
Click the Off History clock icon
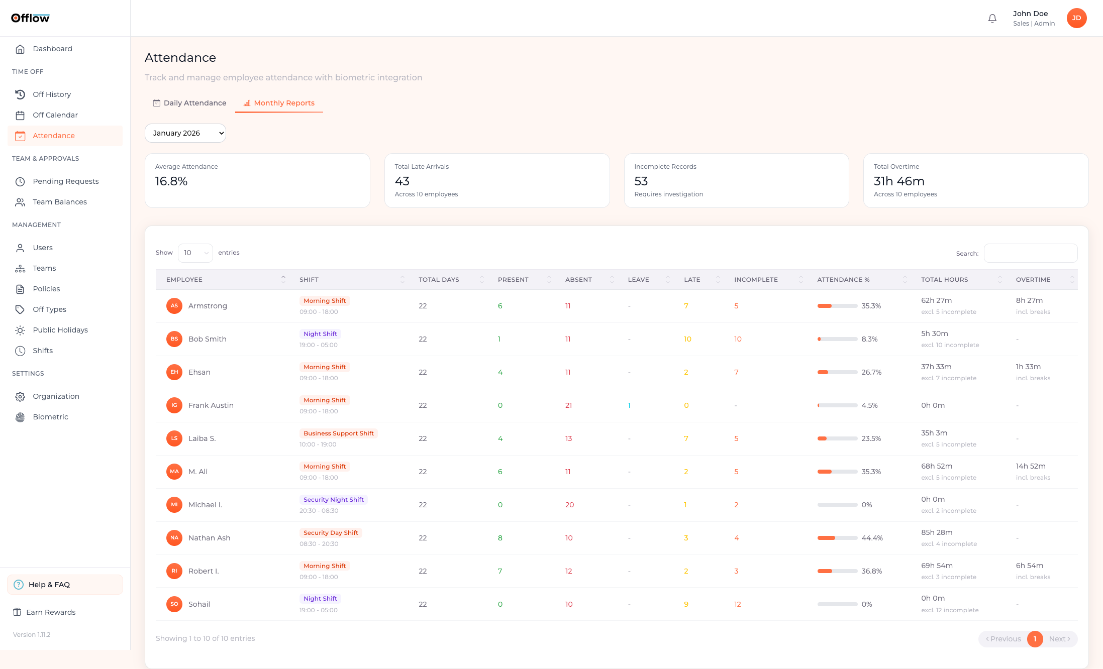20,94
